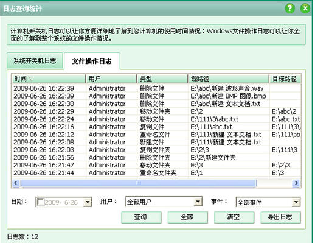Select the 文件操作日志 tab
The height and width of the screenshot is (243, 315).
pos(92,62)
